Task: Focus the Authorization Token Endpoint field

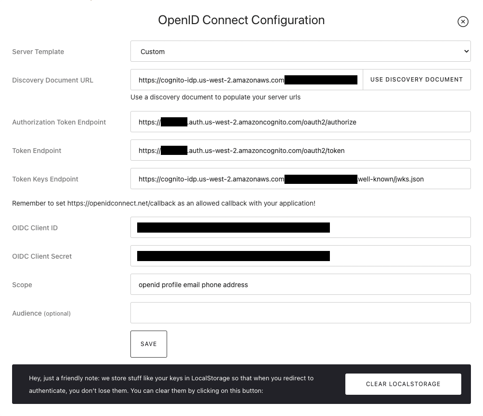Action: click(300, 122)
